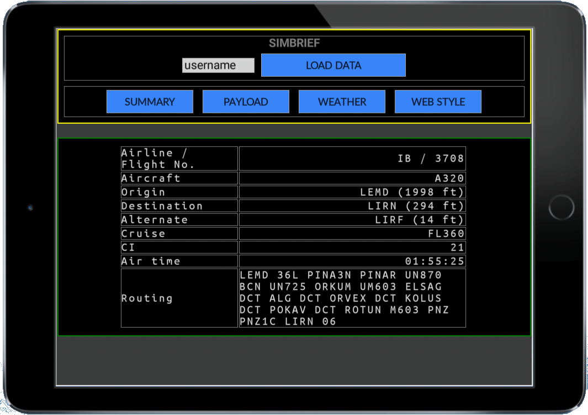Click the A320 aircraft value
The height and width of the screenshot is (415, 588).
coord(449,178)
